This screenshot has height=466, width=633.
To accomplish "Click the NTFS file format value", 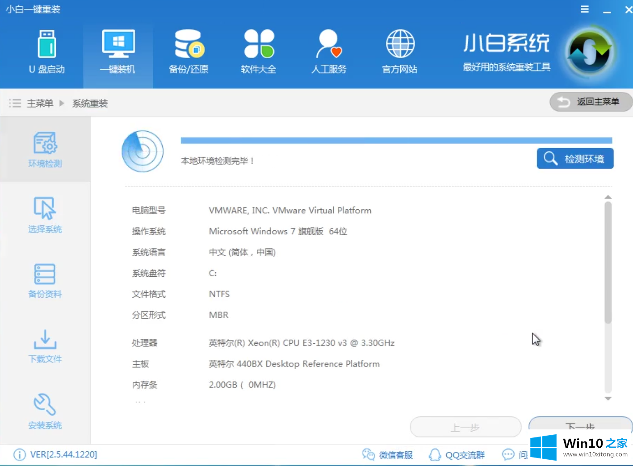I will 219,294.
